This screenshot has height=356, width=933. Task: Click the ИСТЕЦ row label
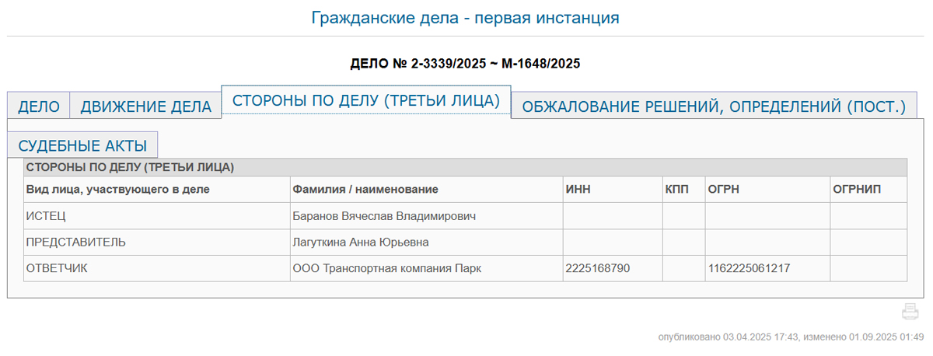[x=46, y=215]
